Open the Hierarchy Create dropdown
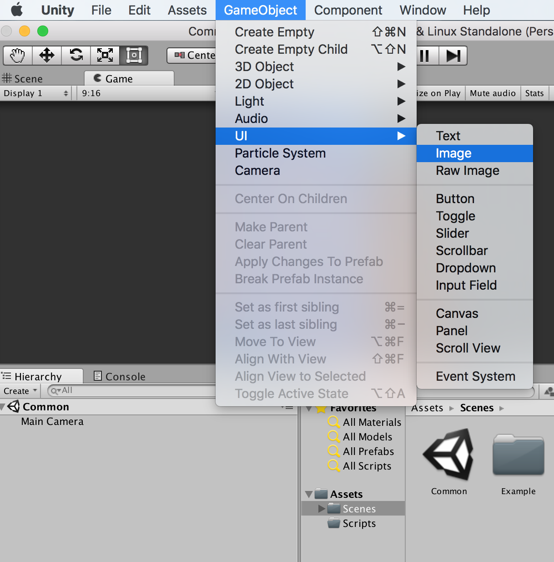This screenshot has height=562, width=554. click(20, 391)
